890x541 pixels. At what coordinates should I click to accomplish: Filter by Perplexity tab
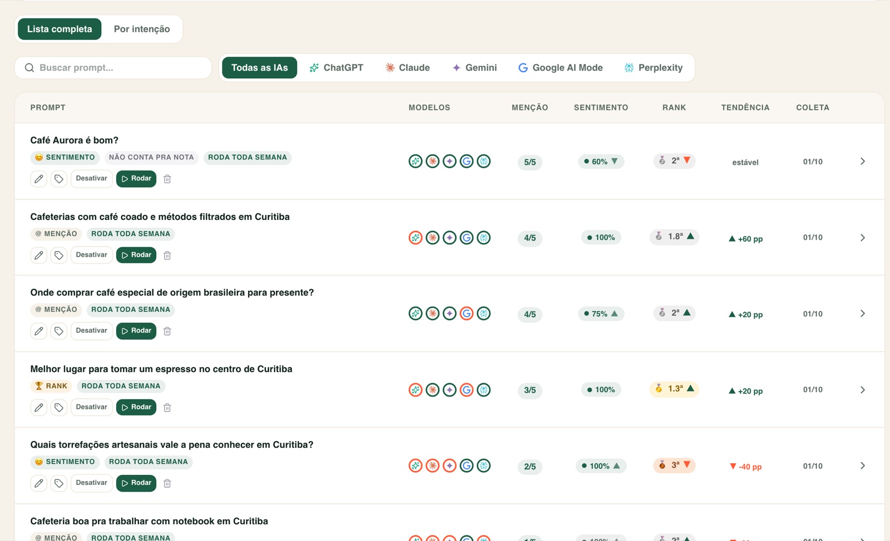[654, 68]
